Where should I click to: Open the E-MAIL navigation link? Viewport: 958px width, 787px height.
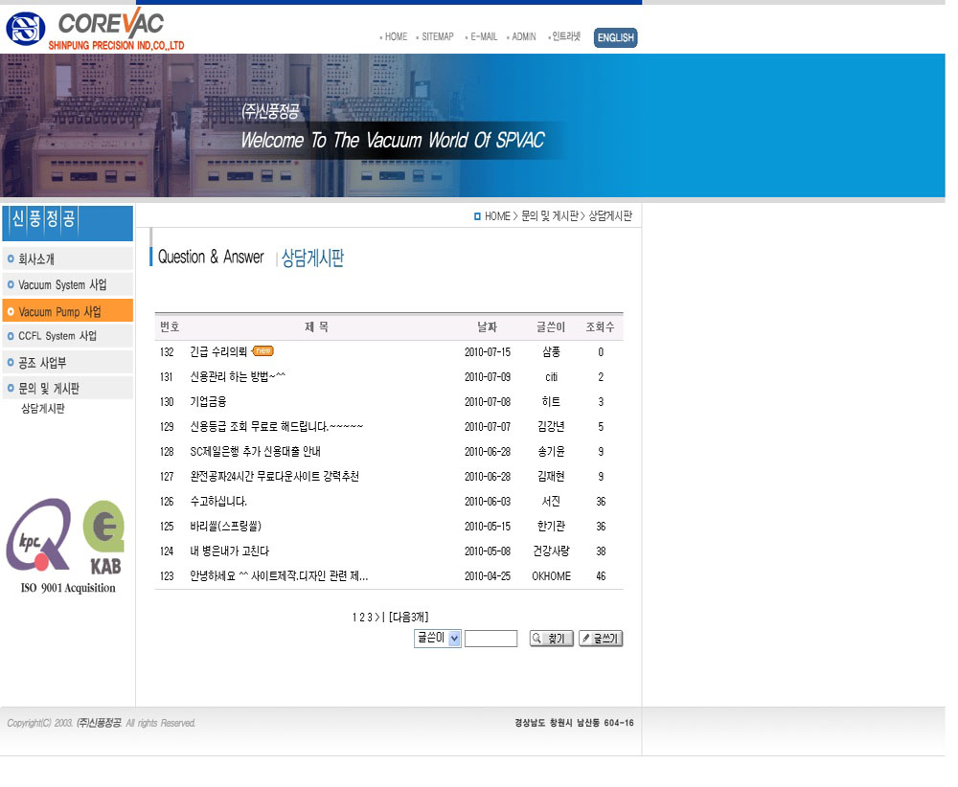pyautogui.click(x=483, y=37)
